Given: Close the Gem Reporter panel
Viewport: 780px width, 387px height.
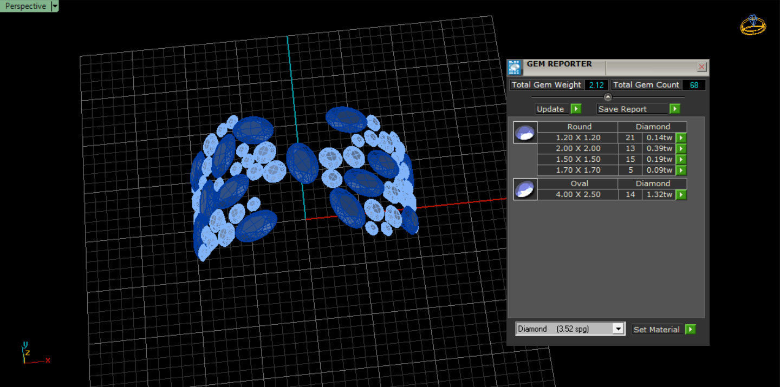Looking at the screenshot, I should point(702,67).
